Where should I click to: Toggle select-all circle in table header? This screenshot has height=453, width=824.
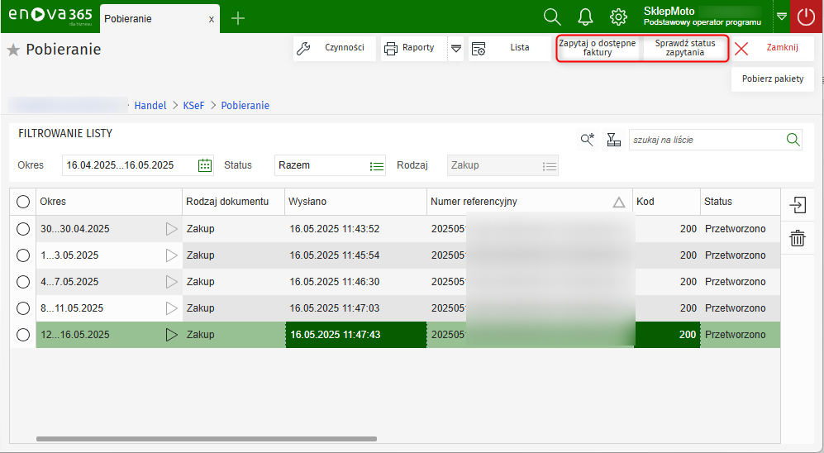23,202
